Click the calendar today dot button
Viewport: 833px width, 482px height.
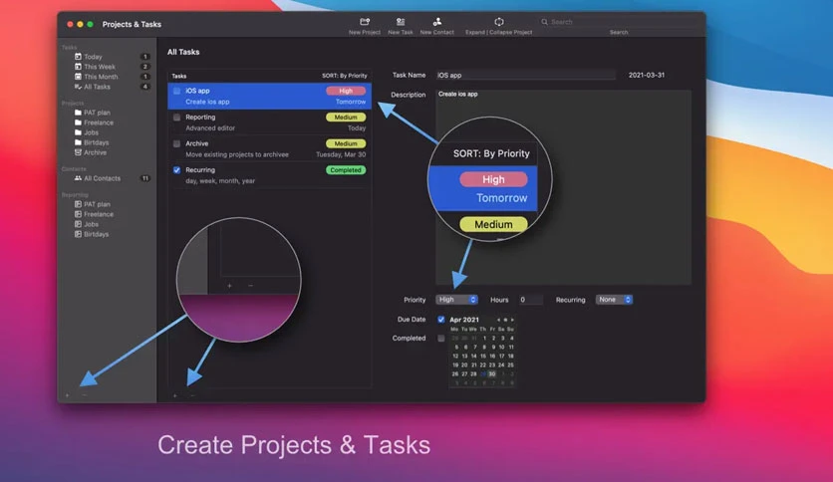point(505,320)
